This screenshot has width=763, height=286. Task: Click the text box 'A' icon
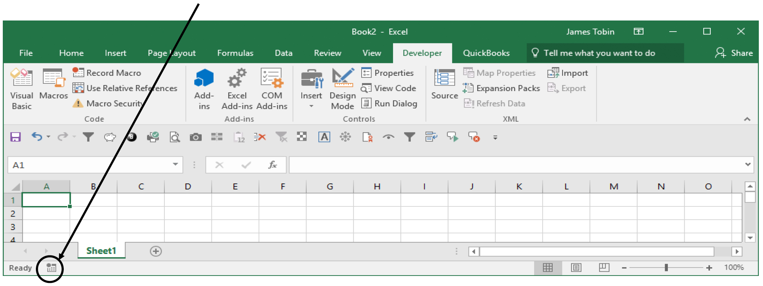pos(324,137)
